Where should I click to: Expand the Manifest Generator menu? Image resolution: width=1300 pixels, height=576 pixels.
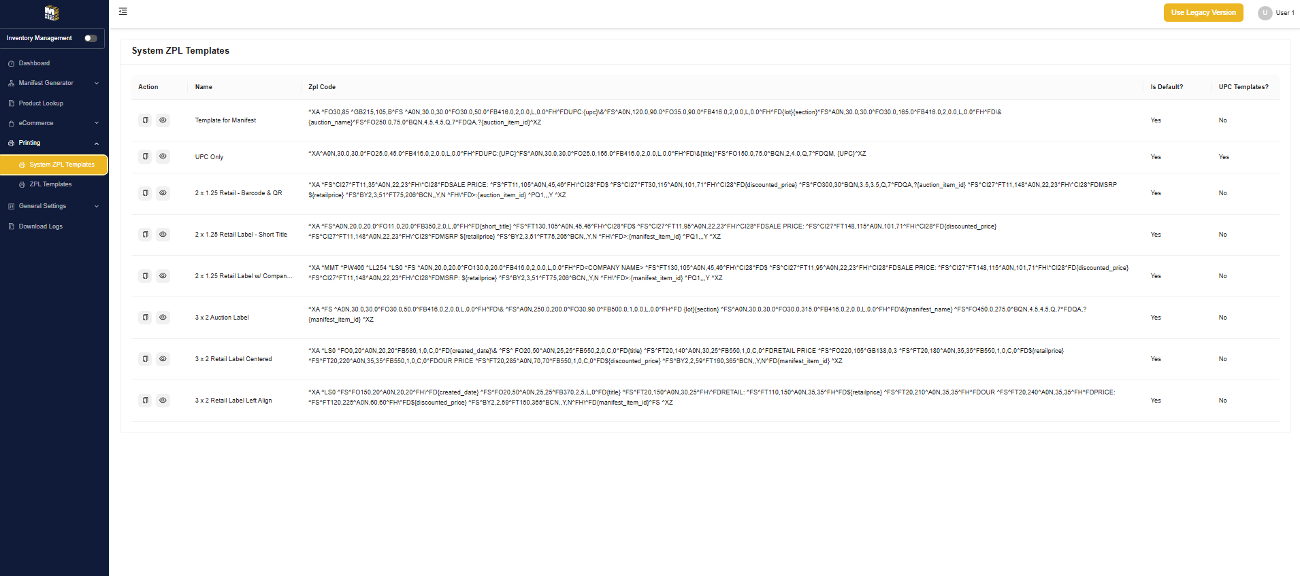click(x=54, y=83)
